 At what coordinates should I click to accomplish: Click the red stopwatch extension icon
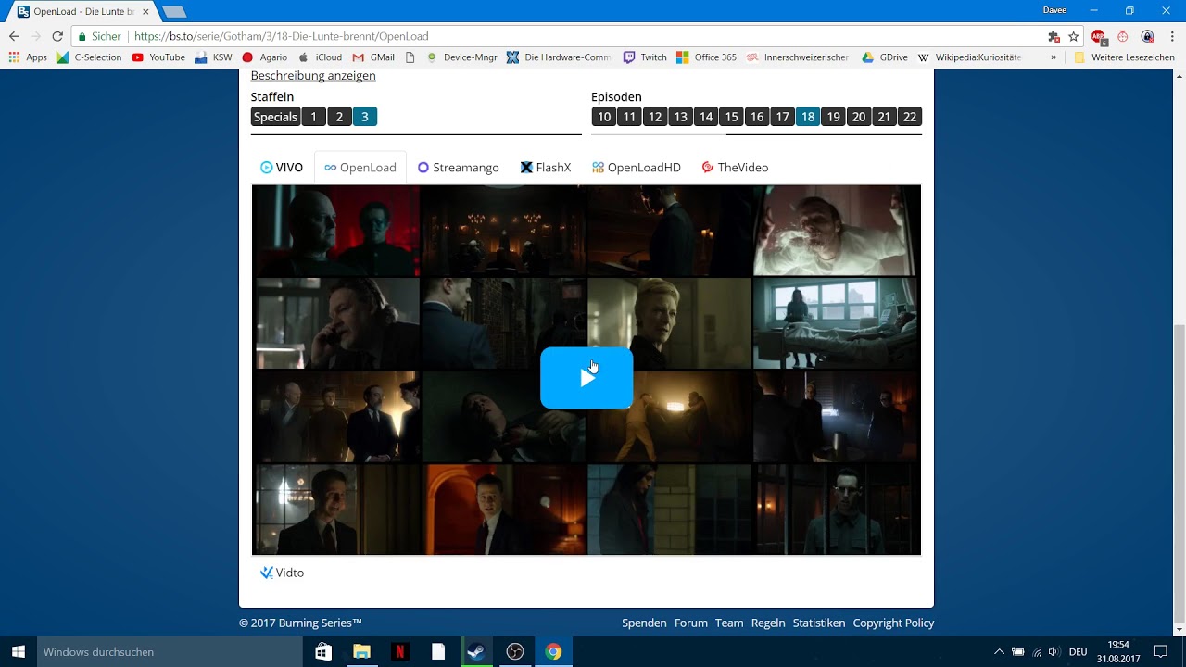pos(1122,36)
